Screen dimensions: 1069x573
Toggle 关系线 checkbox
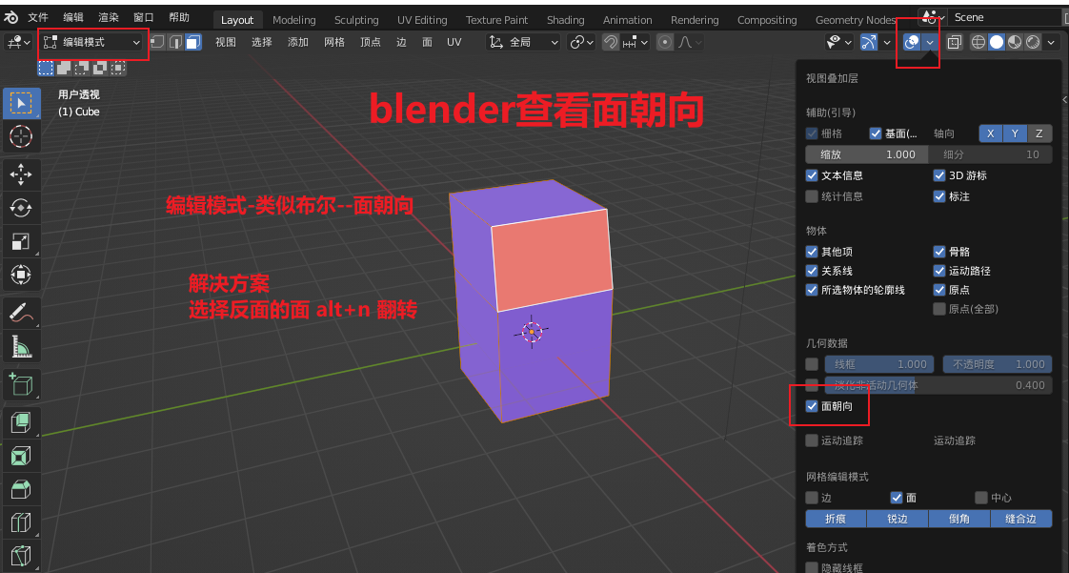click(x=812, y=271)
